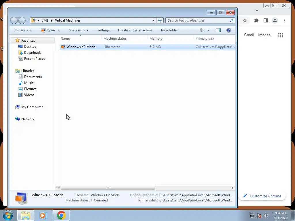Click the folder icon in address bar
The width and height of the screenshot is (295, 221).
coord(33,20)
